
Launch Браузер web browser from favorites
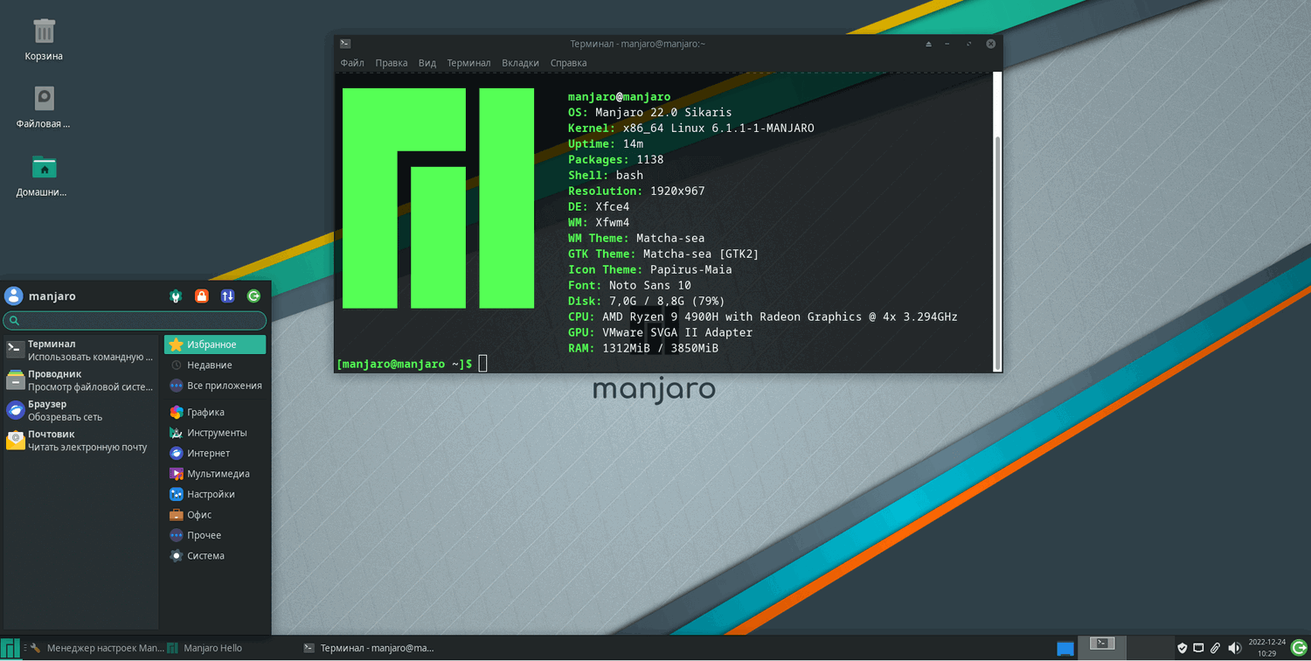coord(81,410)
